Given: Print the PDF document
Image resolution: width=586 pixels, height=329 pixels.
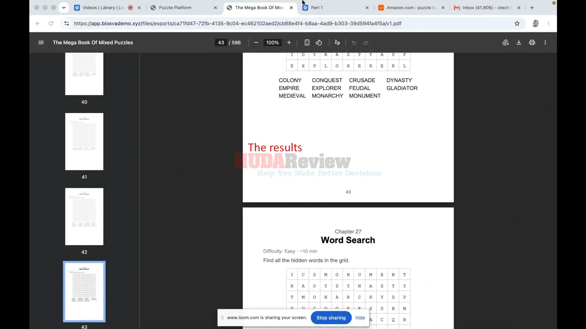Looking at the screenshot, I should [x=532, y=42].
